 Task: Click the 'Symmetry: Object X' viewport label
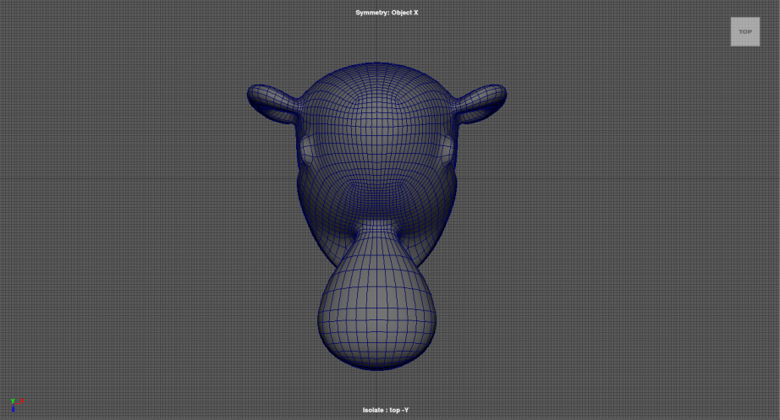point(387,13)
